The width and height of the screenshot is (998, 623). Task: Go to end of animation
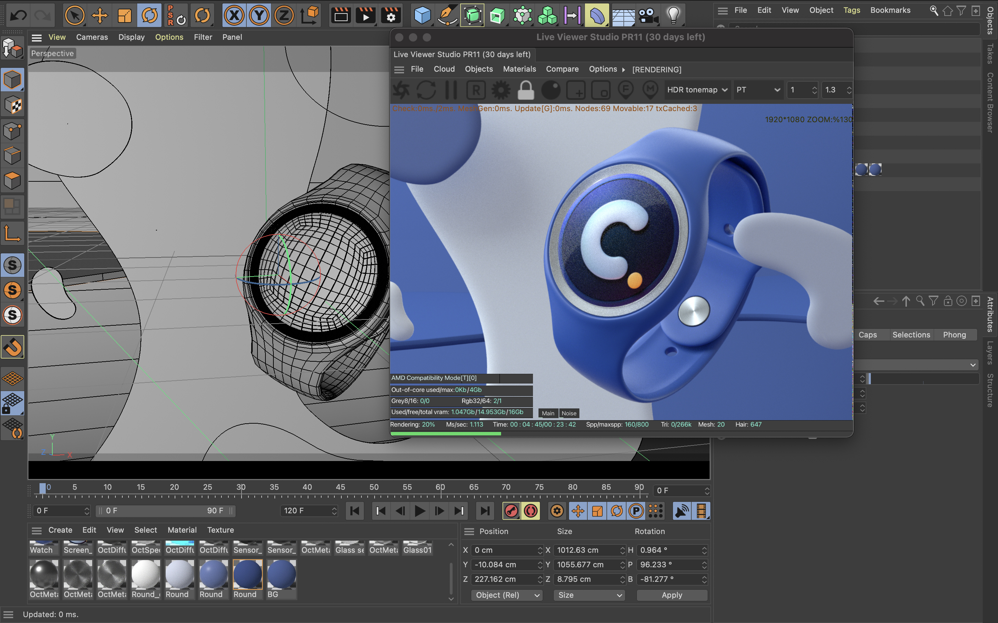click(x=485, y=511)
